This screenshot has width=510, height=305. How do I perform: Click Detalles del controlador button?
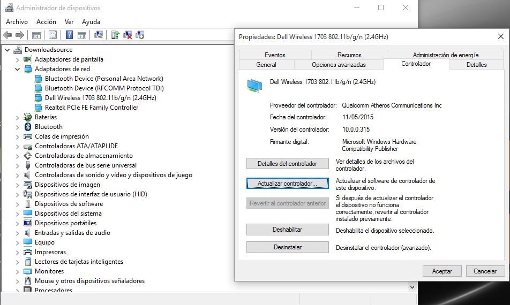point(288,164)
